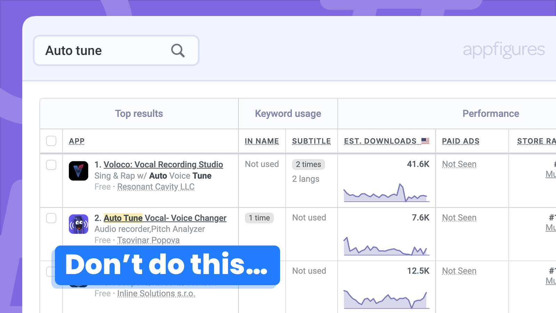The image size is (556, 313).
Task: Check the Auto Tune Vocal row checkbox
Action: [51, 218]
